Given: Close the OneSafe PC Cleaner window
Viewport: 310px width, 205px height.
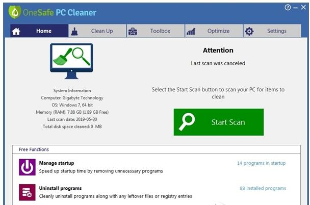Looking at the screenshot, I should pyautogui.click(x=303, y=7).
